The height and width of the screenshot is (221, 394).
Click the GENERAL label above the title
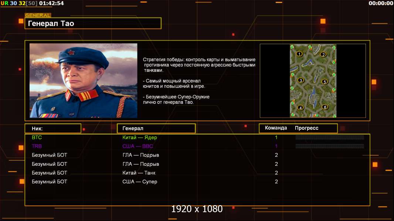[x=38, y=15]
